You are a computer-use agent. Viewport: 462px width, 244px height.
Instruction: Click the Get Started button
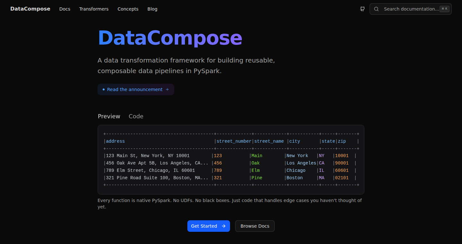coord(209,226)
